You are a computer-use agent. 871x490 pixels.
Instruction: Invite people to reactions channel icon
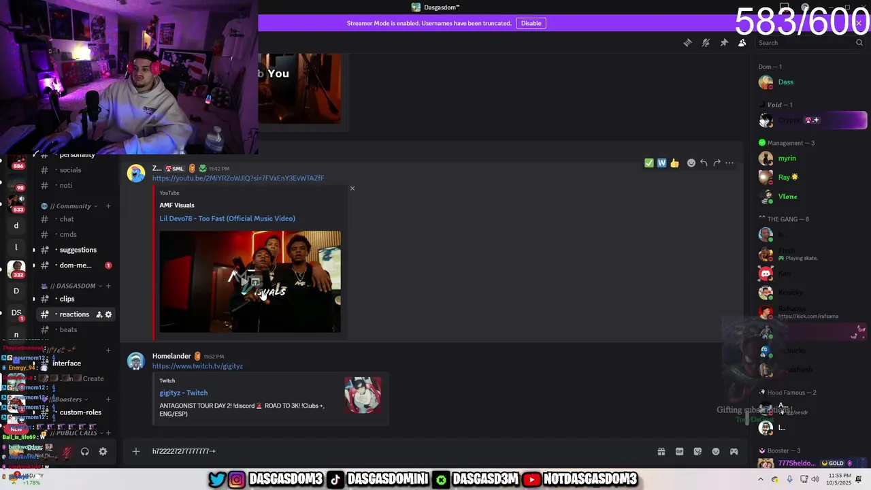99,314
